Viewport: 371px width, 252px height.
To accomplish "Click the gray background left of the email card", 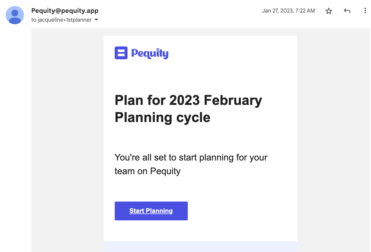I will [x=67, y=140].
